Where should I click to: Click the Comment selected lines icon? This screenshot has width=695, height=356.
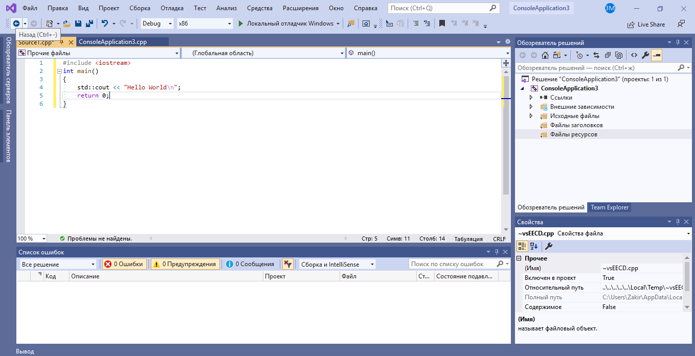point(416,23)
